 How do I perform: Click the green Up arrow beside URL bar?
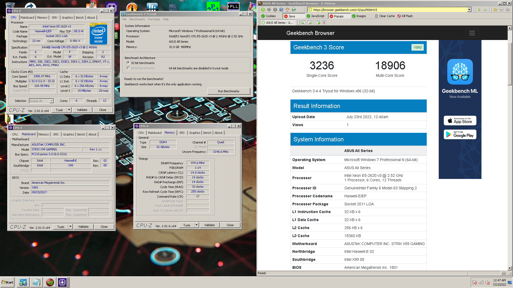pos(485,10)
